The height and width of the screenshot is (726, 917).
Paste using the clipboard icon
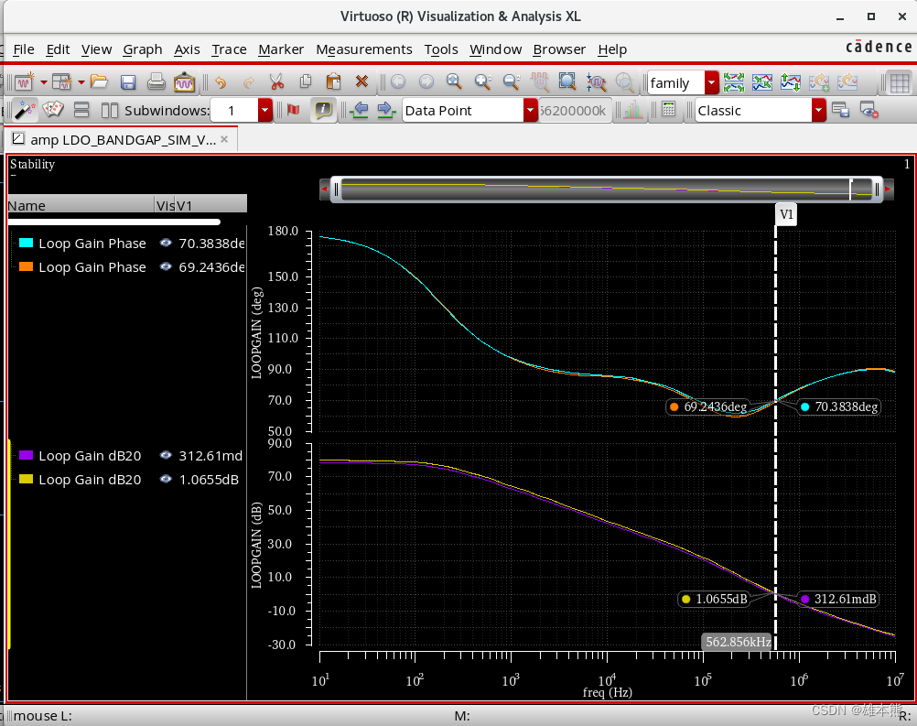333,81
